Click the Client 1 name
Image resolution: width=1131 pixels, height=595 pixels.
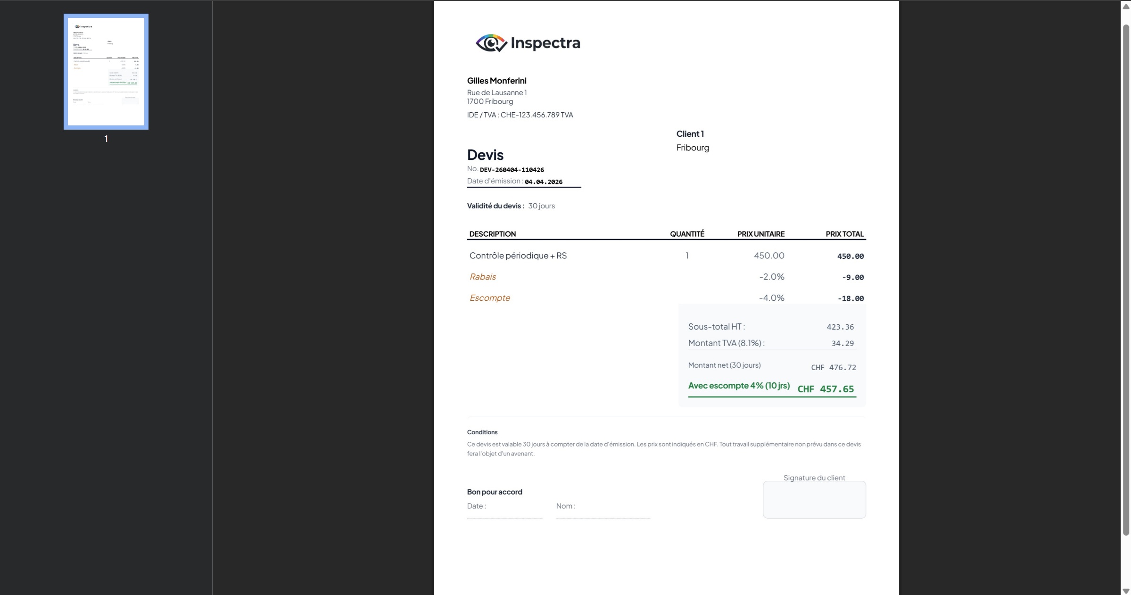(x=690, y=134)
